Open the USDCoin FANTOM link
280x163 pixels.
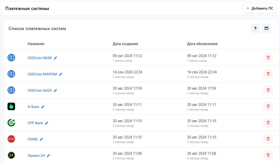coord(42,74)
